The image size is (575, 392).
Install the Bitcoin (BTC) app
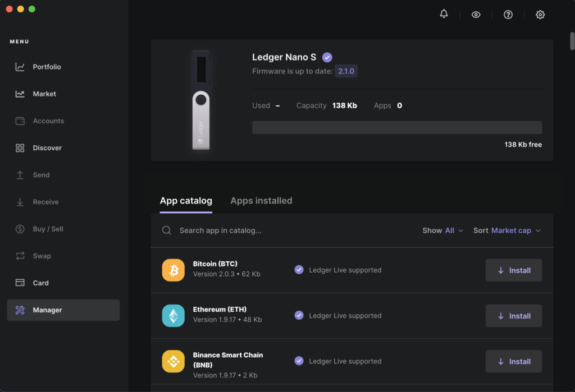pos(513,270)
